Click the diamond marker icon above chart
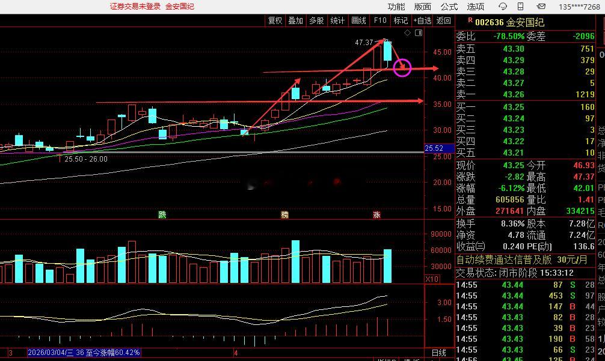Image resolution: width=605 pixels, height=361 pixels. coord(408,33)
